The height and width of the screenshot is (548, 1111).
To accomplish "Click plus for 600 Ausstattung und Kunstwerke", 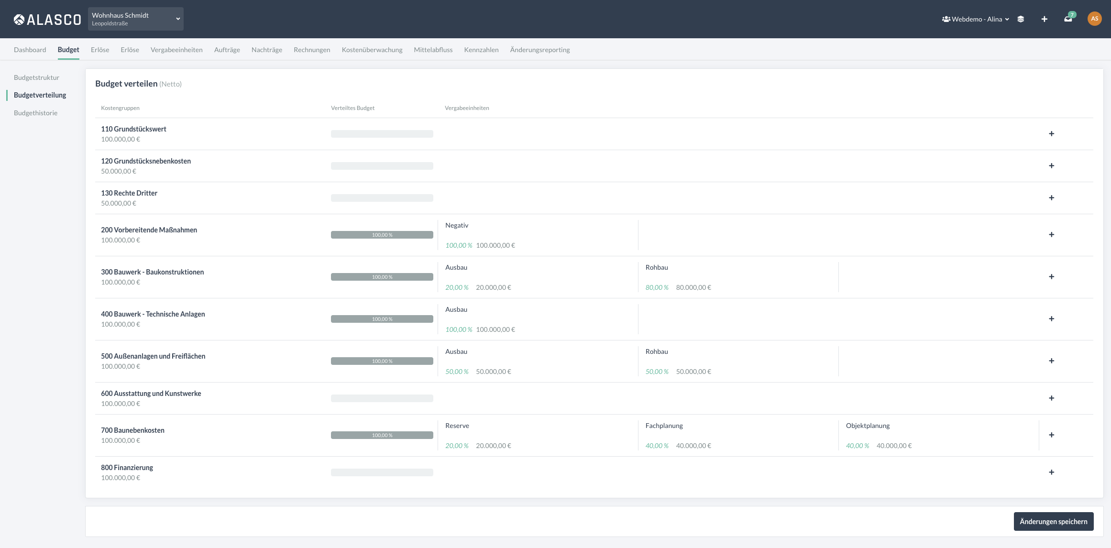I will click(1051, 398).
